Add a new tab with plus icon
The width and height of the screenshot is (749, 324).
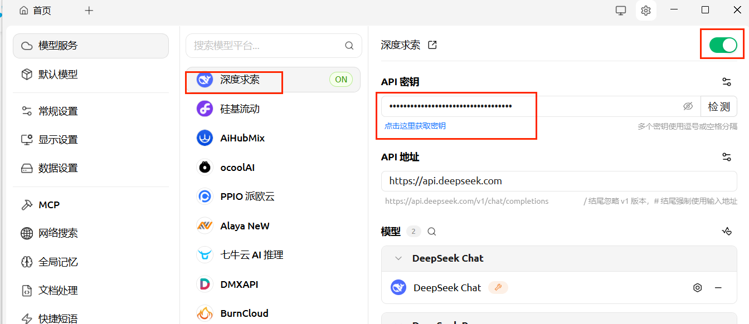pyautogui.click(x=89, y=11)
